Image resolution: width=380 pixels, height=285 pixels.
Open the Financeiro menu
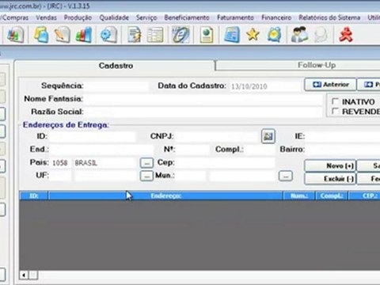(276, 17)
